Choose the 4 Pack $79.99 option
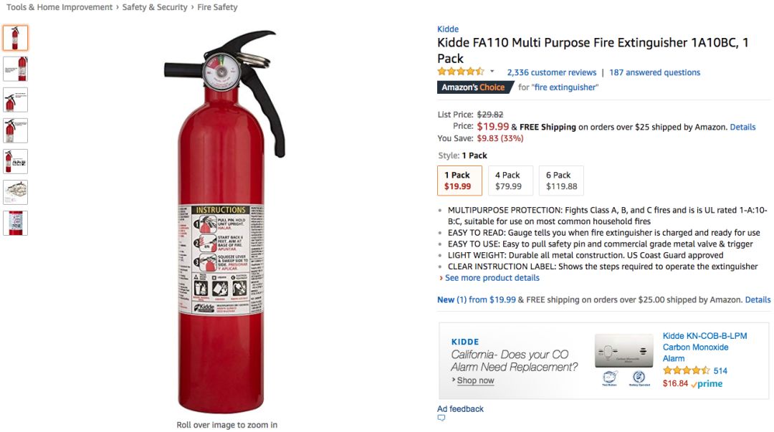 click(x=508, y=181)
